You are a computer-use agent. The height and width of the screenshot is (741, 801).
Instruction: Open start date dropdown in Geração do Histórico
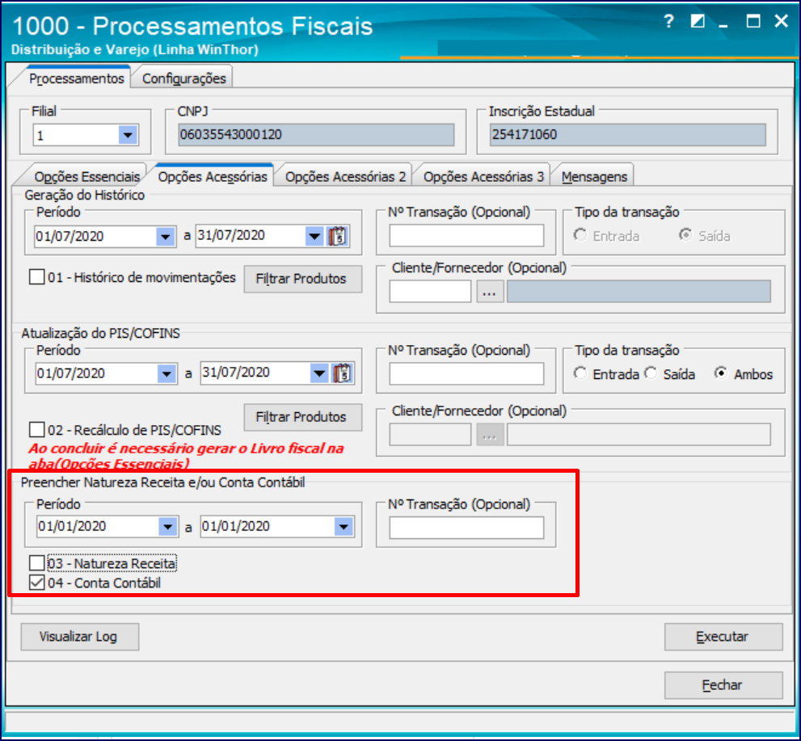coord(165,237)
